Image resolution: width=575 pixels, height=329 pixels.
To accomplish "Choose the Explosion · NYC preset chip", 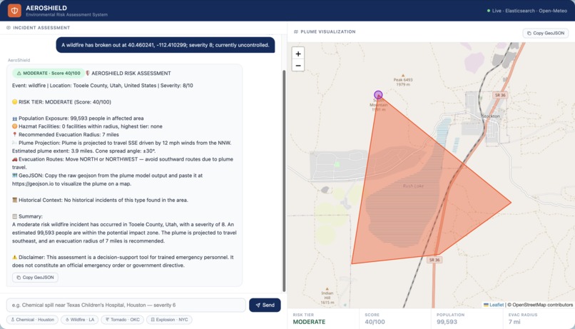I will (169, 320).
